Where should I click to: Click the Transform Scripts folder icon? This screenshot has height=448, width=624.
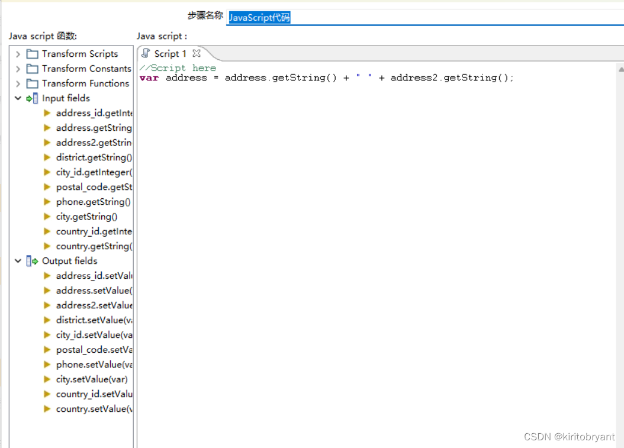[x=32, y=54]
